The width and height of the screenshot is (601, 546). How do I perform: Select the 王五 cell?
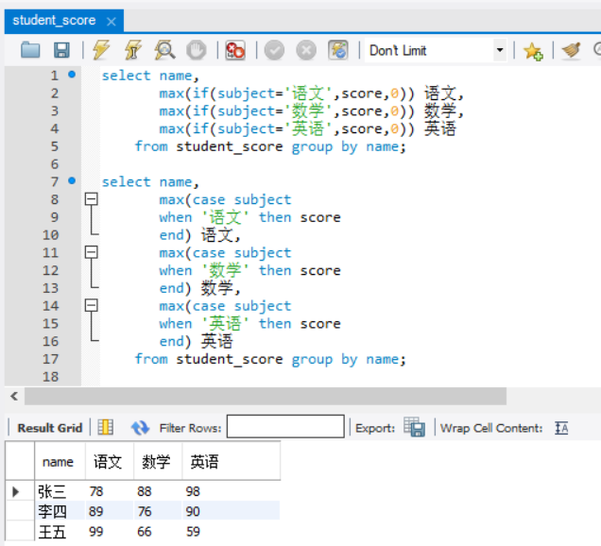[60, 532]
